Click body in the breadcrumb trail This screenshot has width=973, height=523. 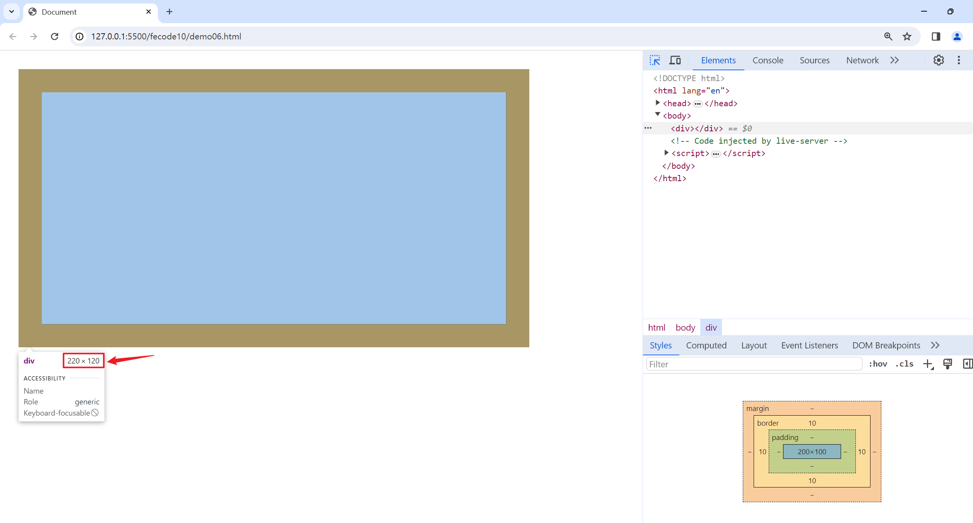(x=685, y=328)
